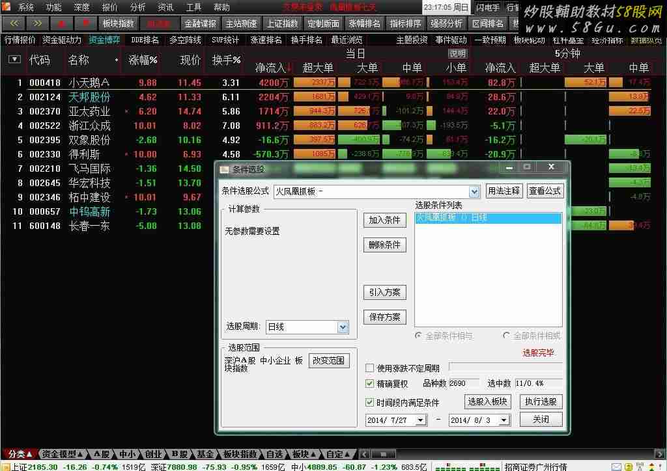Open the 系统 menu
667x471 pixels.
click(x=26, y=7)
